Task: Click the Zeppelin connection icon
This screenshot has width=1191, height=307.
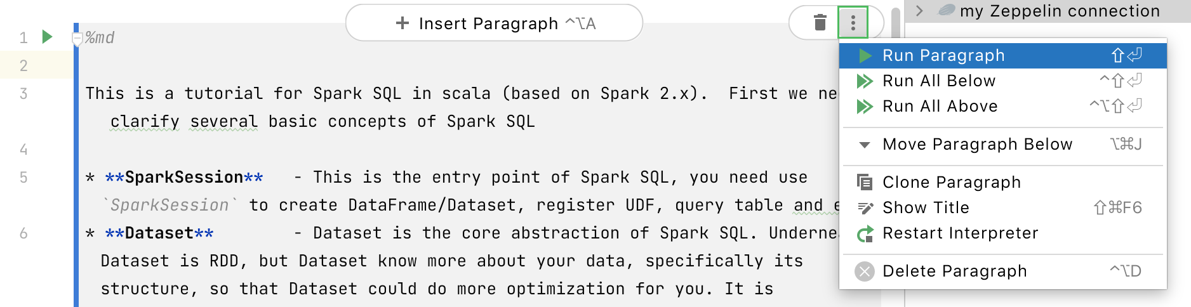Action: [x=947, y=10]
